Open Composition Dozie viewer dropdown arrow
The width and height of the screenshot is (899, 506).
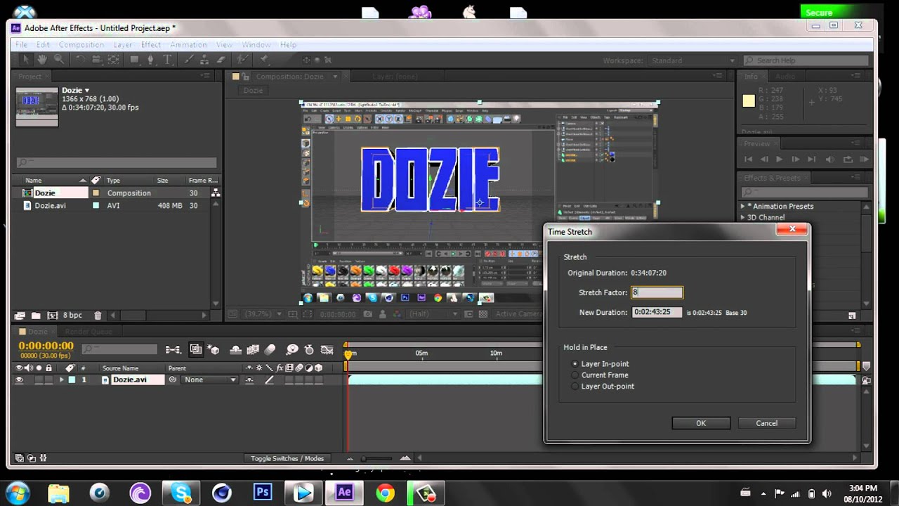tap(335, 77)
